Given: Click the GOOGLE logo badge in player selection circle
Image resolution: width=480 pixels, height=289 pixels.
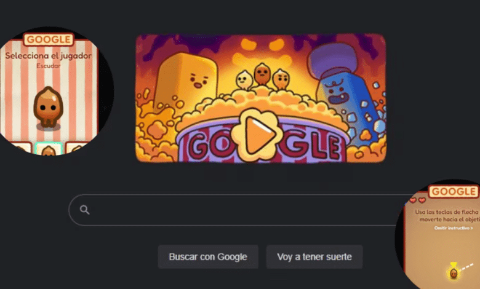Looking at the screenshot, I should coord(49,39).
